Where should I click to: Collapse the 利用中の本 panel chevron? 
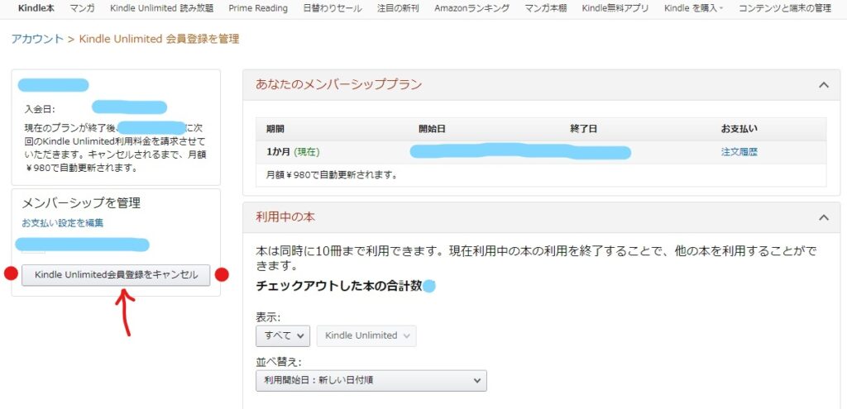pos(823,217)
